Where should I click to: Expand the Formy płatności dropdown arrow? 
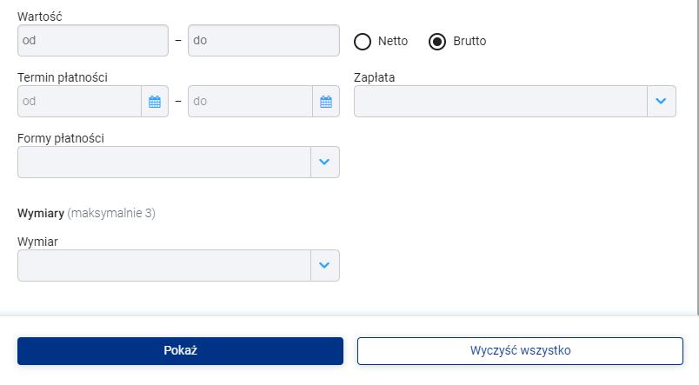click(x=324, y=163)
